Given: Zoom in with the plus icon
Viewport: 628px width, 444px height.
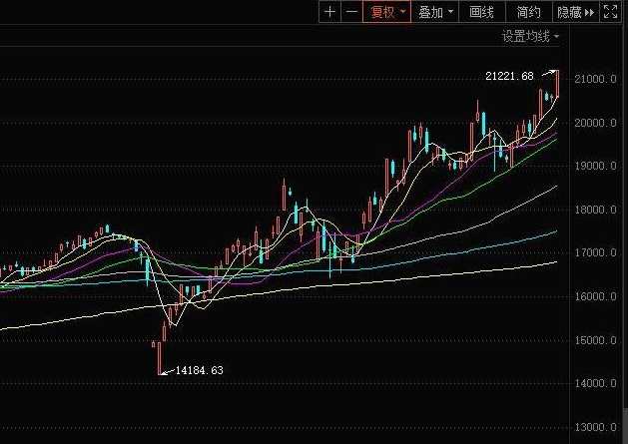Looking at the screenshot, I should [x=329, y=12].
